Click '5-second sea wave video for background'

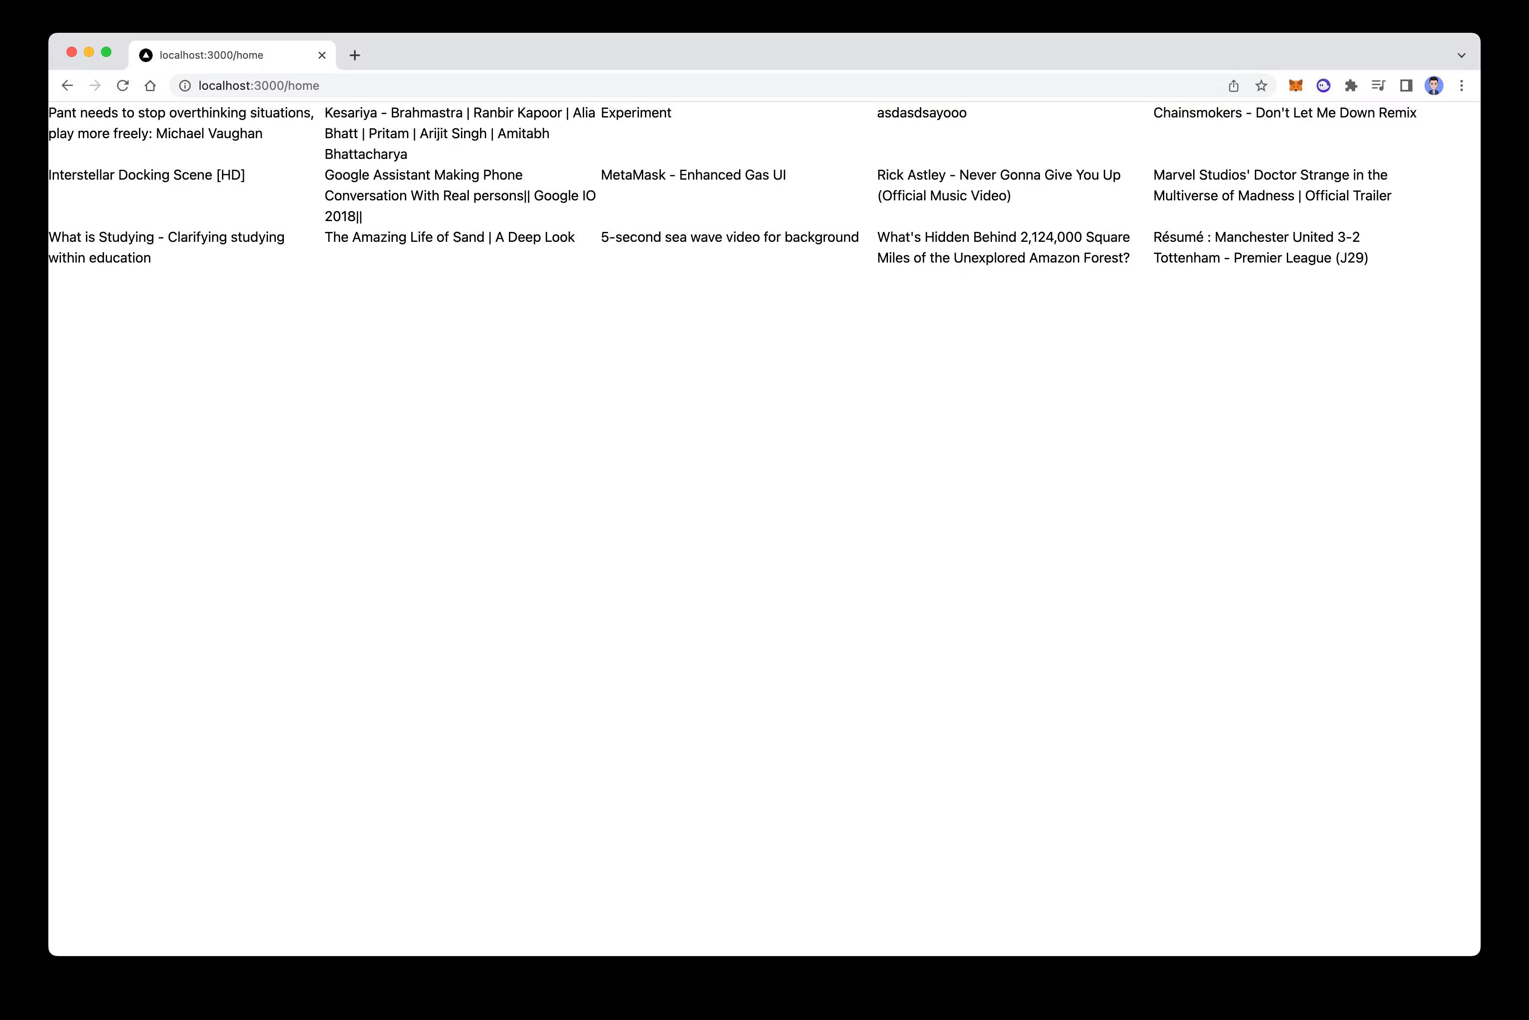[730, 237]
